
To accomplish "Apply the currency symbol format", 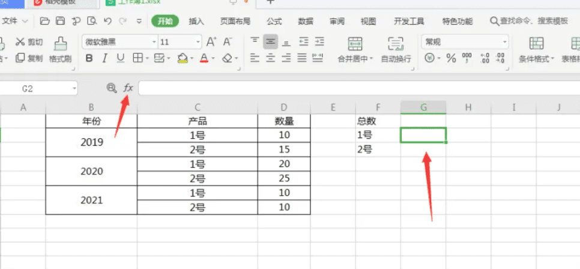I will (x=429, y=58).
